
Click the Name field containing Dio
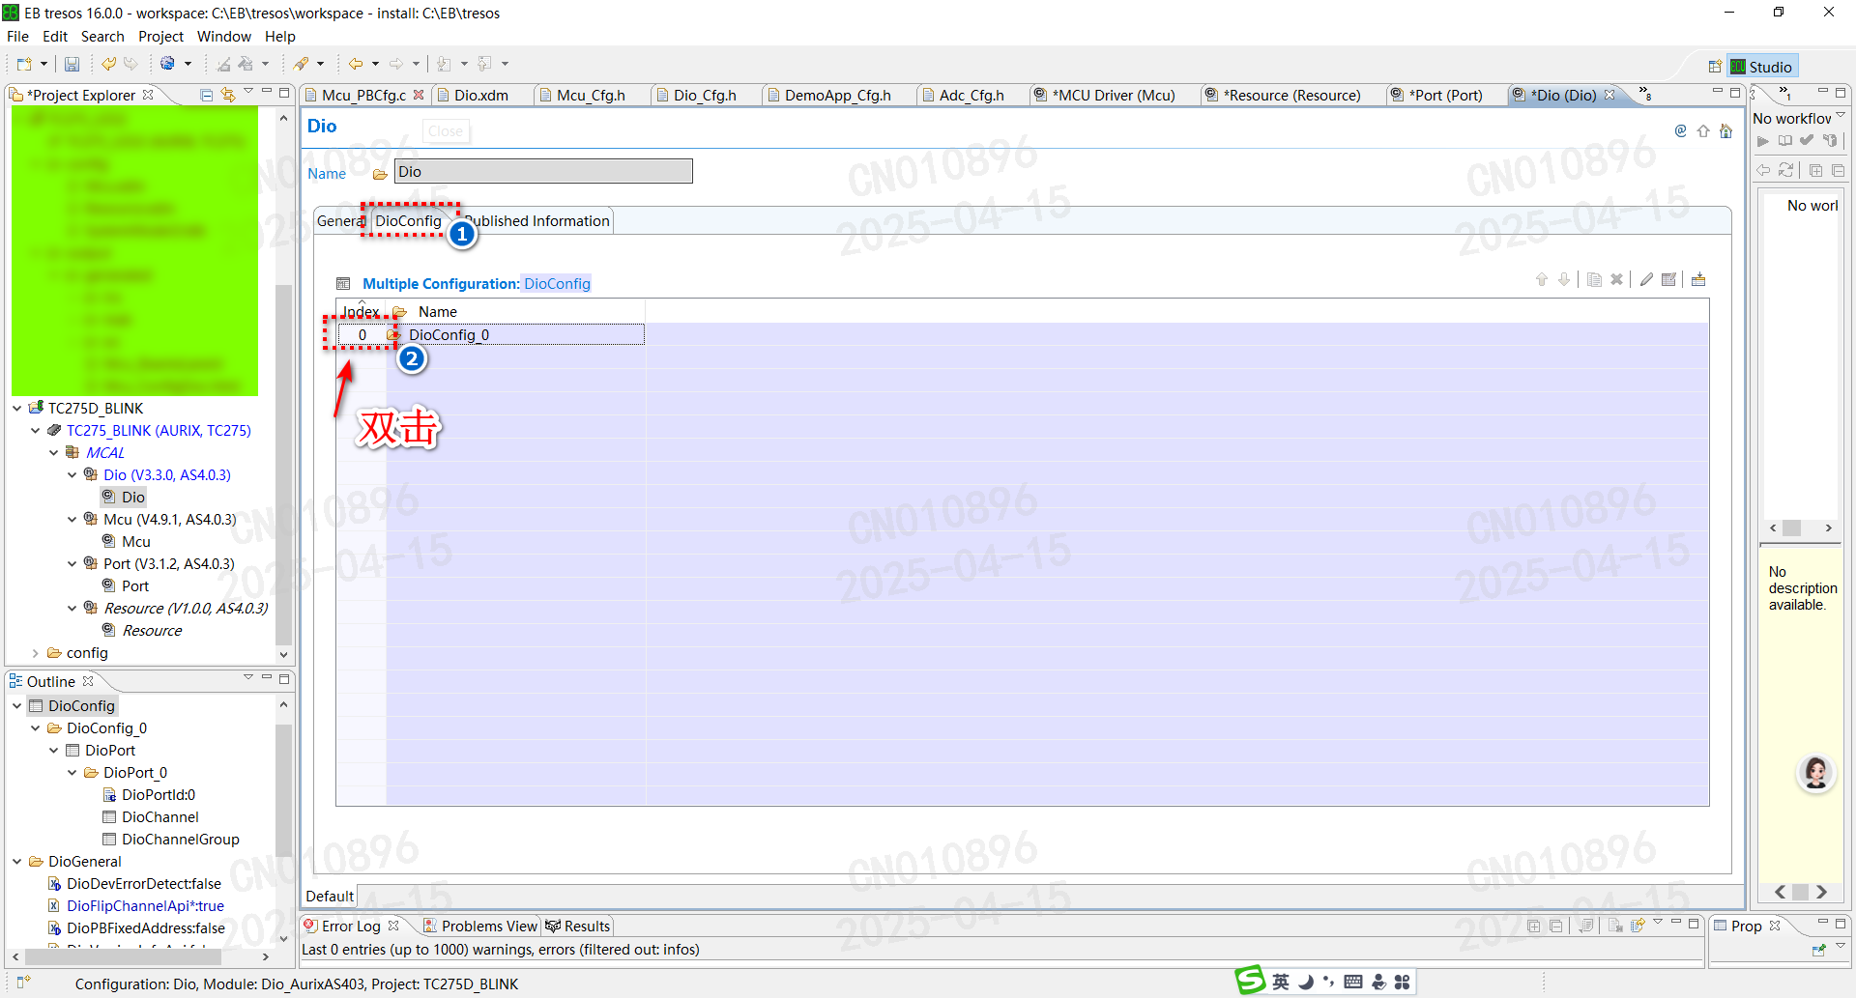(543, 172)
